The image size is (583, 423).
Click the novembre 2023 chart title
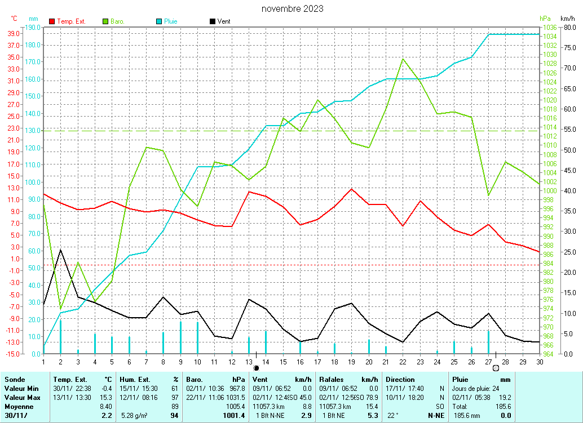click(293, 8)
